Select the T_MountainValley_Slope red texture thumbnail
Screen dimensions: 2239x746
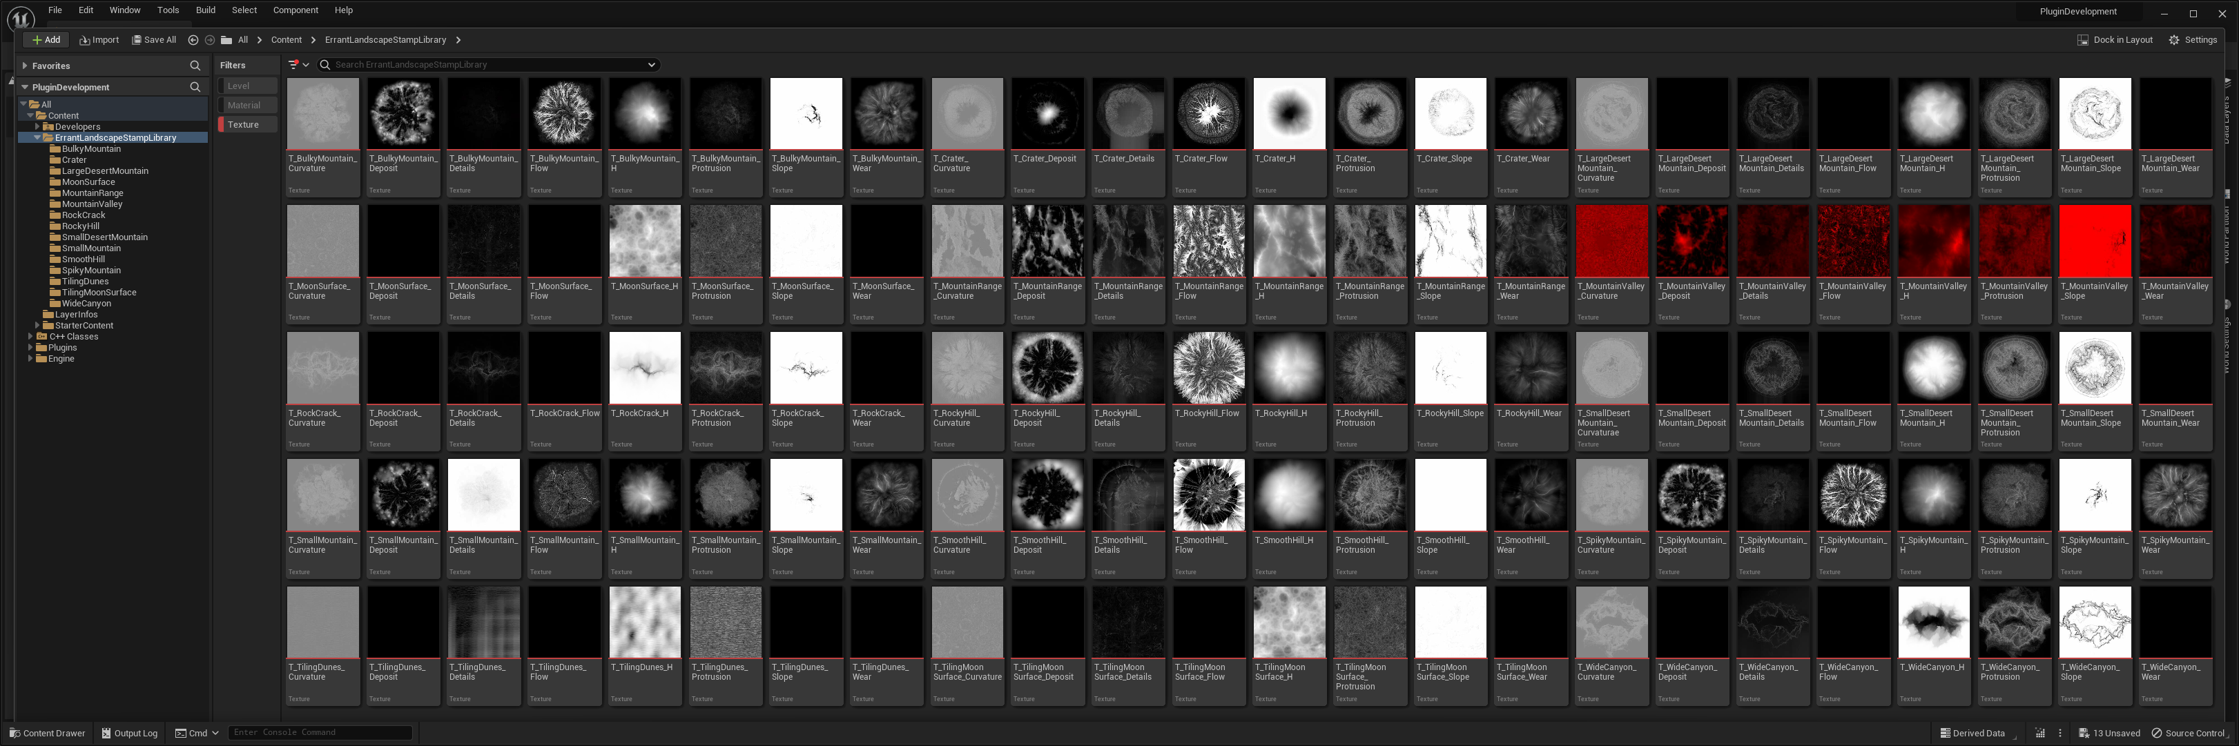(2094, 242)
